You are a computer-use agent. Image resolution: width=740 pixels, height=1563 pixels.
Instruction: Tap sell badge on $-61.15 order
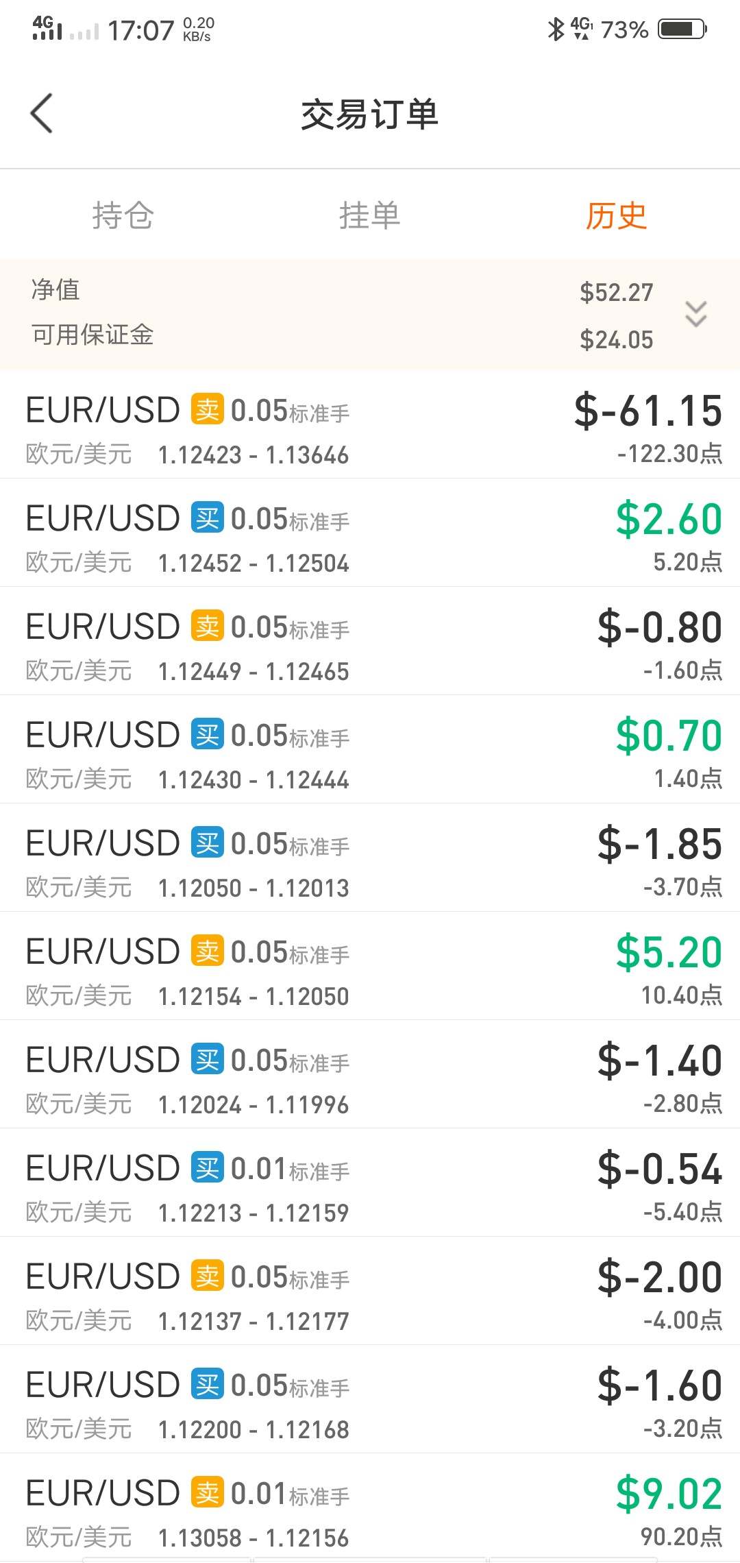pos(207,410)
